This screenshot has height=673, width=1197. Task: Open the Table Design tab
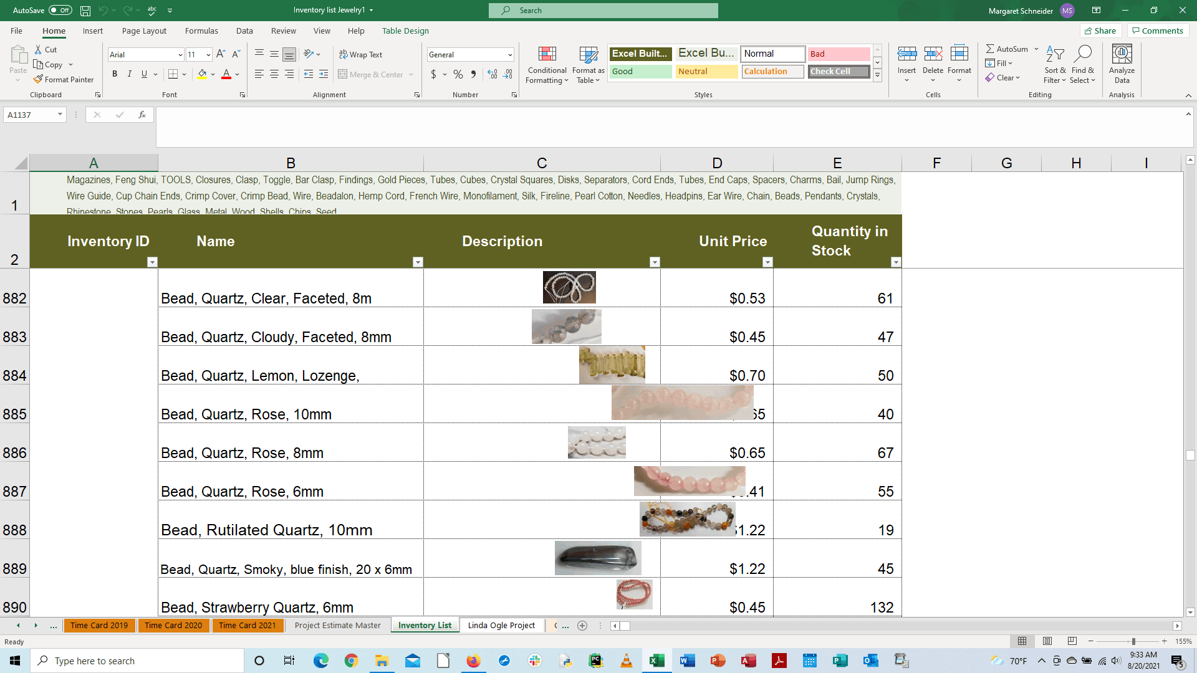click(405, 31)
